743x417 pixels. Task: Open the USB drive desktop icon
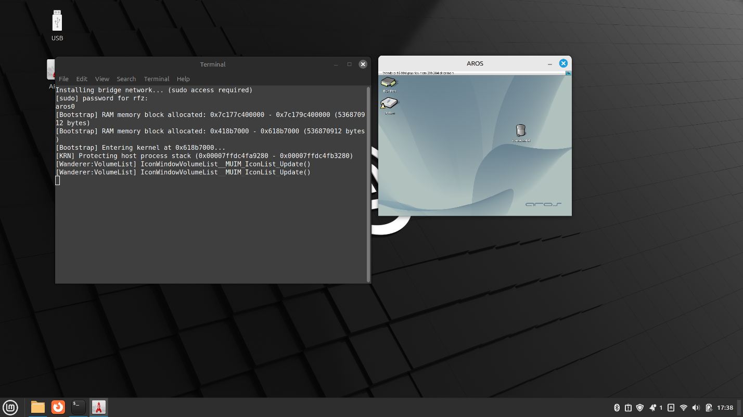click(57, 25)
